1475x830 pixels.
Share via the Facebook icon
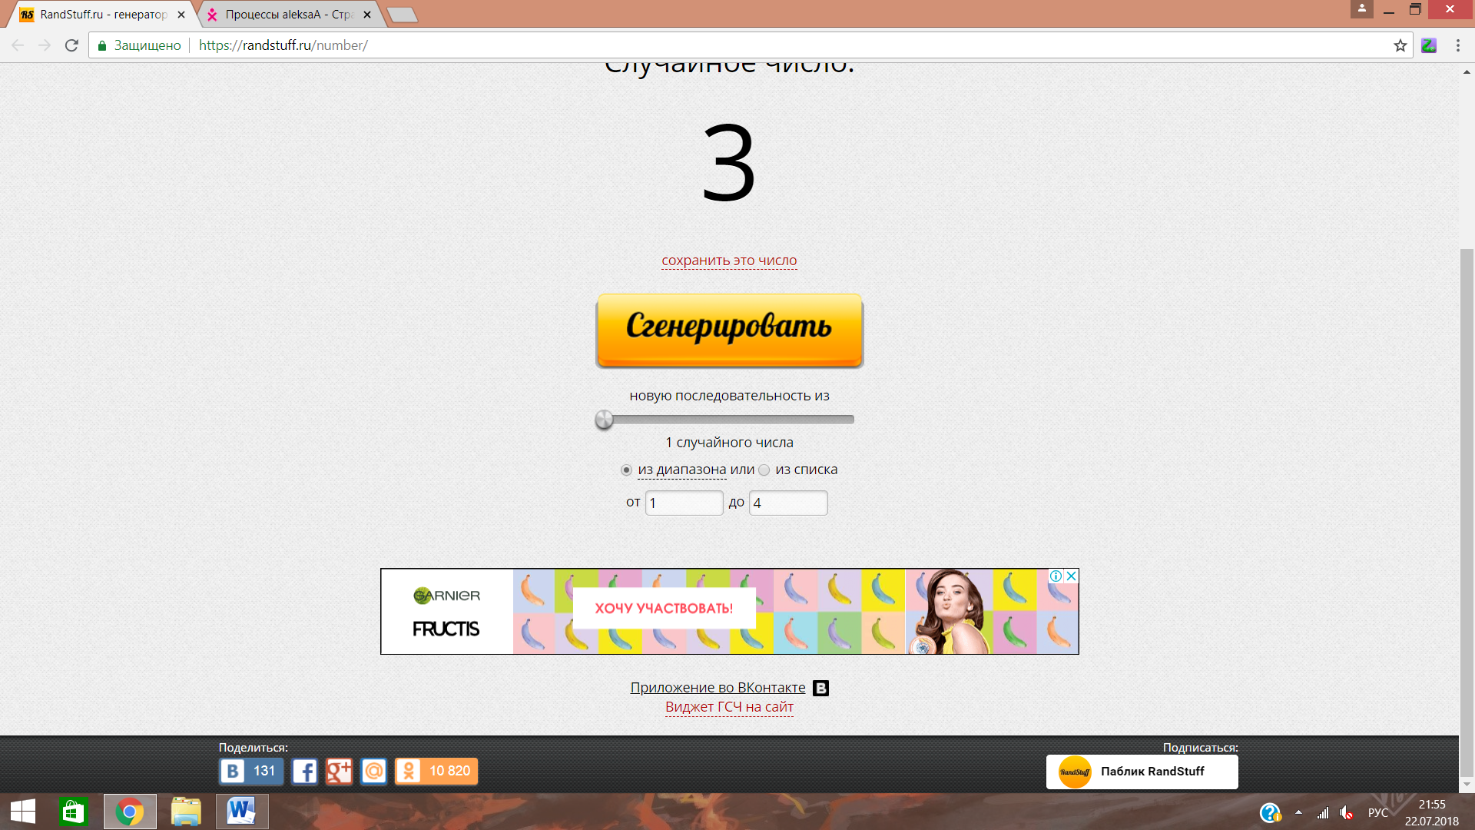(x=305, y=771)
